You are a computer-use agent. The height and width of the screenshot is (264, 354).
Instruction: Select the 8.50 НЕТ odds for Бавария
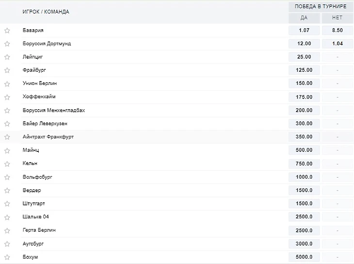(x=338, y=30)
